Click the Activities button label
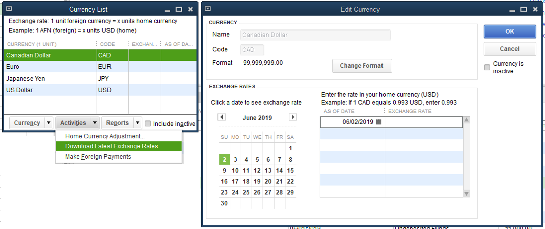Screen dimensions: 545x229 coord(73,123)
